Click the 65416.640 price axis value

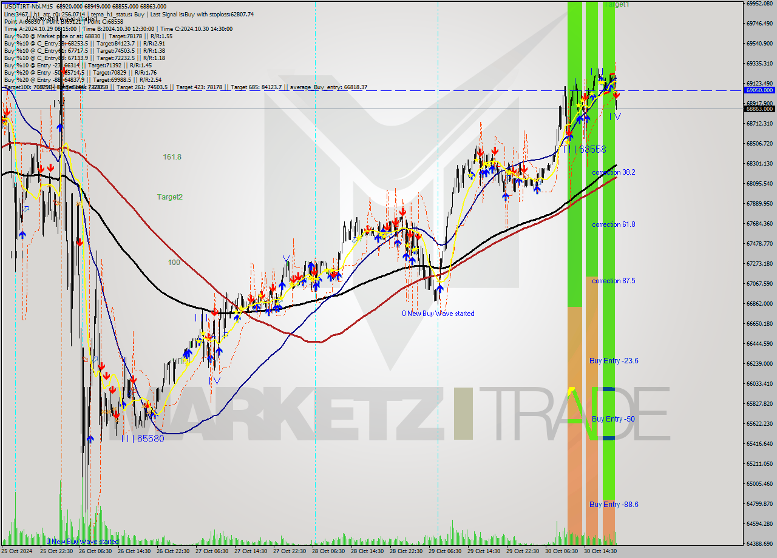[759, 444]
